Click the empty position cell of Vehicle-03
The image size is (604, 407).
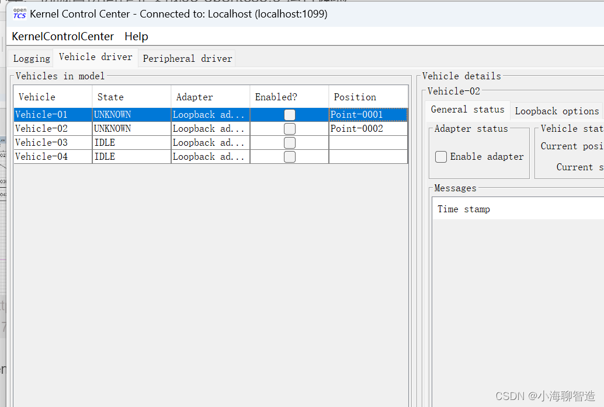point(368,143)
